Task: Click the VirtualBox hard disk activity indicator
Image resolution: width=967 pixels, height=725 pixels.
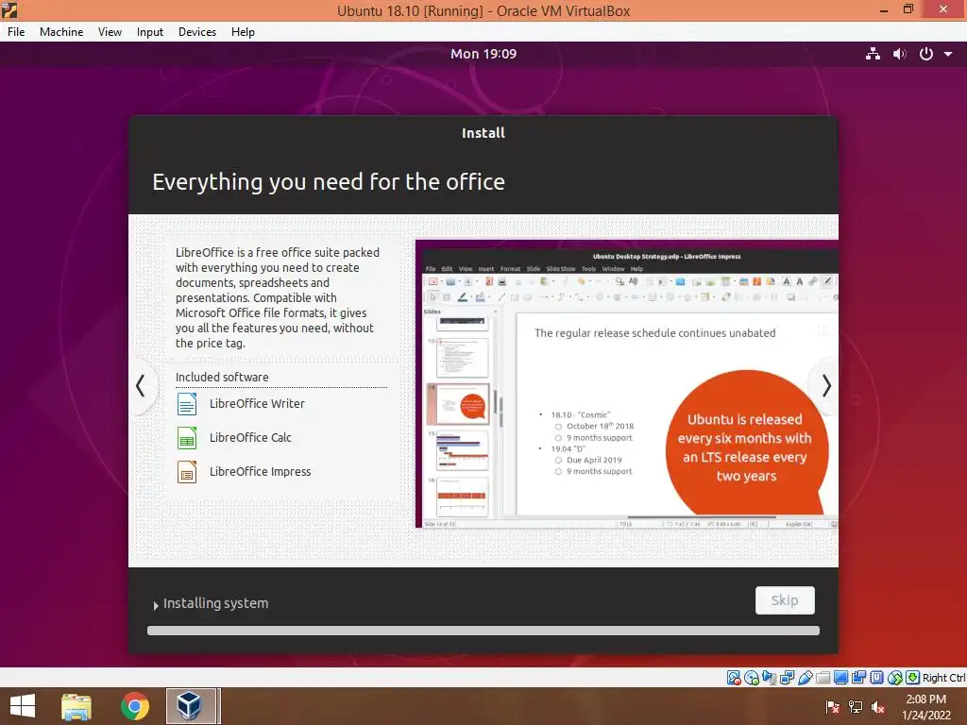Action: tap(733, 678)
